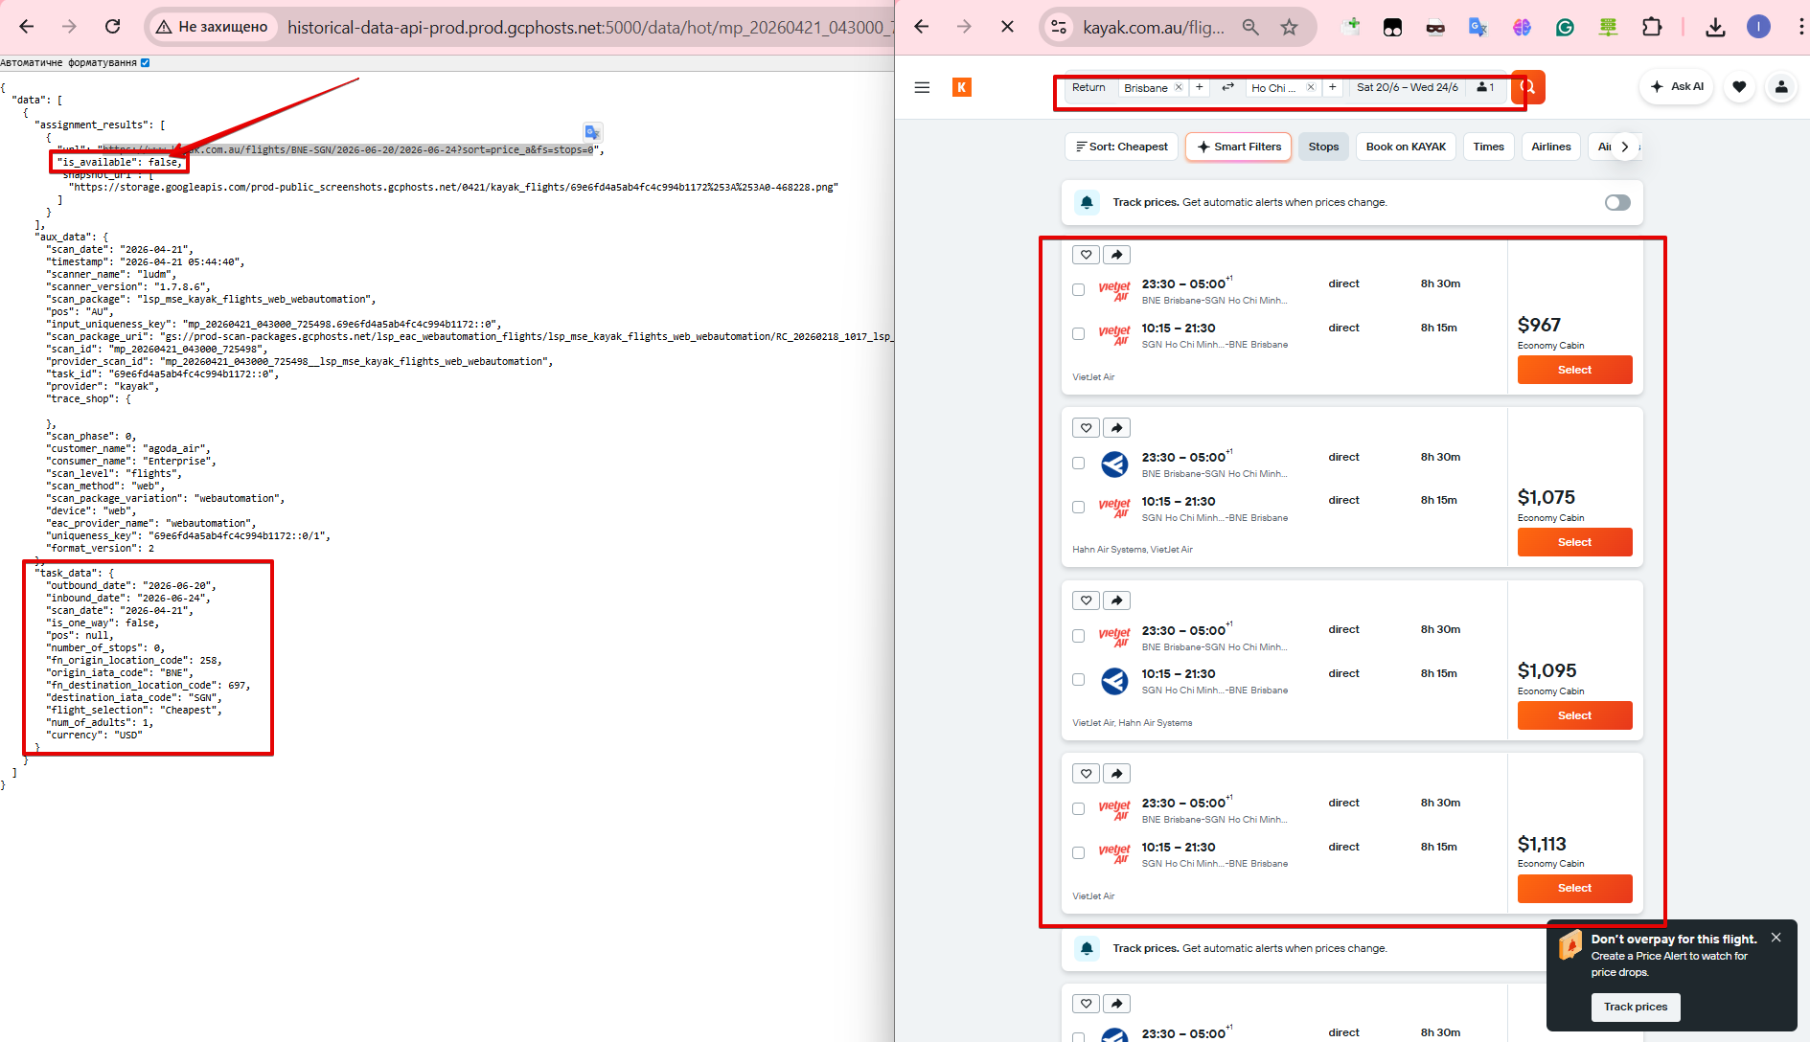Open site information for kayak.com.au

[x=1059, y=27]
